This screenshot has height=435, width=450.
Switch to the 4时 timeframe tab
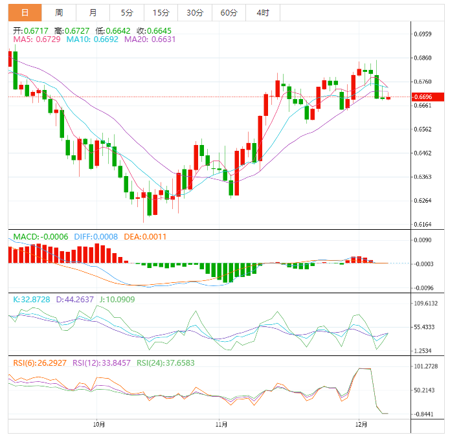click(263, 13)
